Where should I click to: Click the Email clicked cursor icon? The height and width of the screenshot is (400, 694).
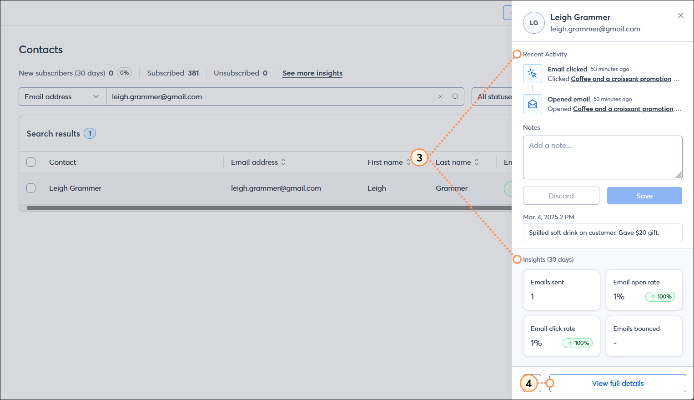click(x=532, y=73)
